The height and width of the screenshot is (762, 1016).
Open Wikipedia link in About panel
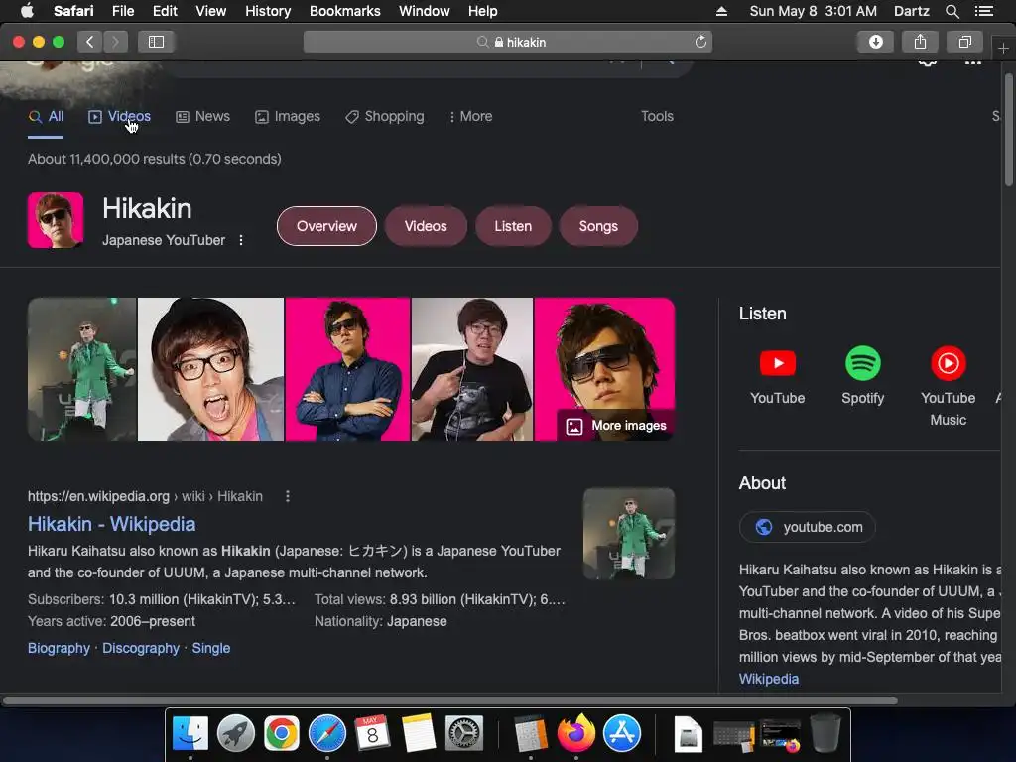click(x=769, y=679)
